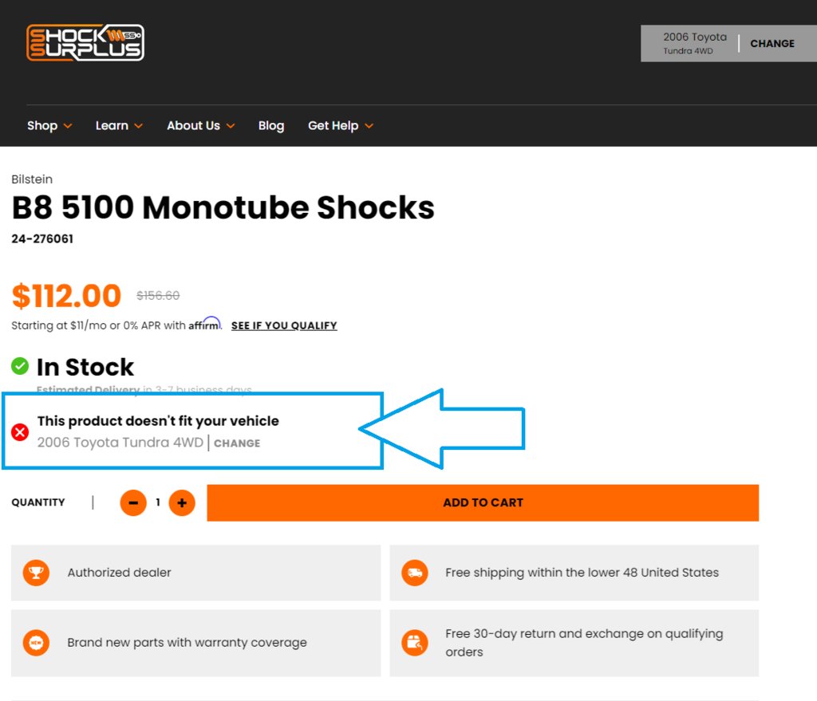The image size is (817, 701).
Task: Go to the Blog page
Action: [271, 125]
